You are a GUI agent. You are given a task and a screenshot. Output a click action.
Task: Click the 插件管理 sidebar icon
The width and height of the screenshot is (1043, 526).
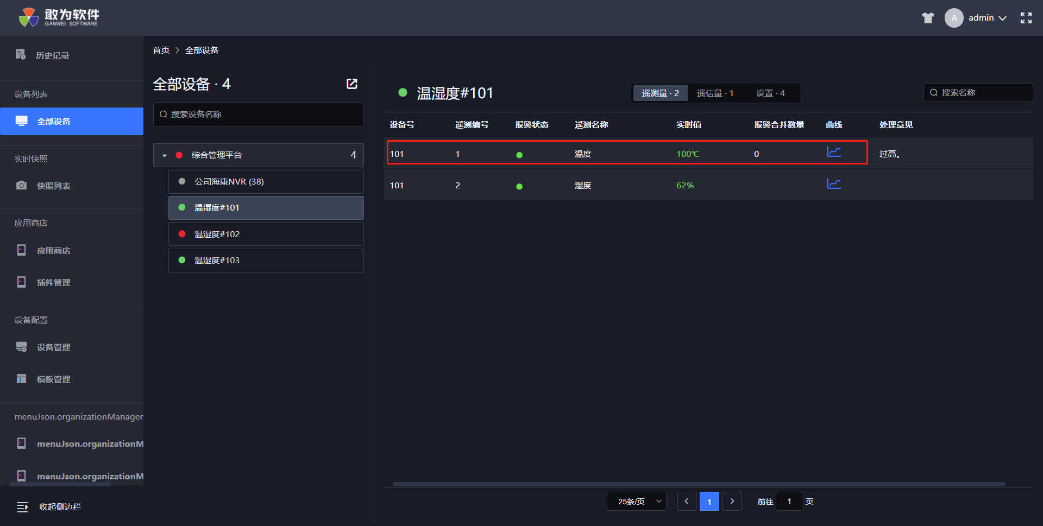[x=21, y=282]
